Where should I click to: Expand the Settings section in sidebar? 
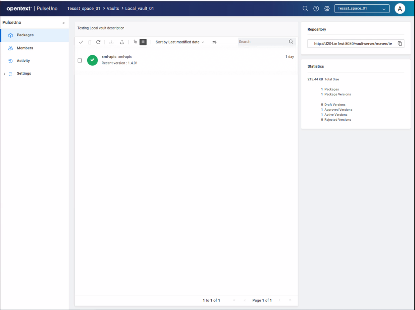(x=5, y=74)
